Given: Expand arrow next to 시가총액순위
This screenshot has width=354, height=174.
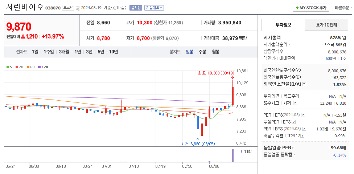Looking at the screenshot, I should coord(289,45).
